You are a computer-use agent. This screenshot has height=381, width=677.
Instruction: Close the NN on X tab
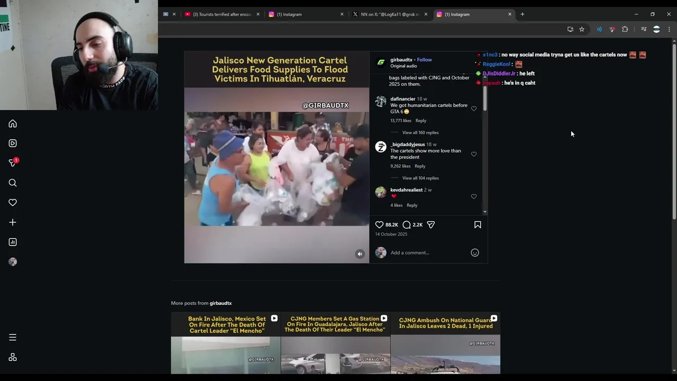pyautogui.click(x=426, y=14)
